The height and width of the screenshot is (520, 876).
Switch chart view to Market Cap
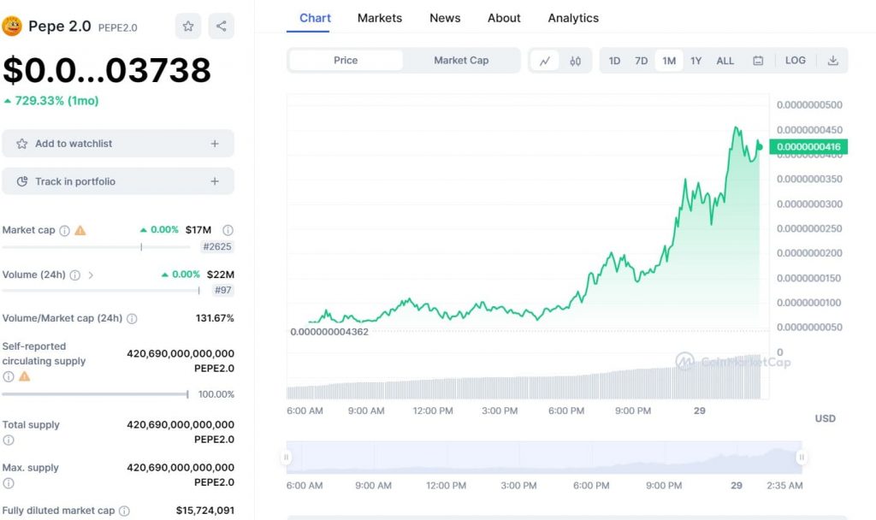pos(460,60)
